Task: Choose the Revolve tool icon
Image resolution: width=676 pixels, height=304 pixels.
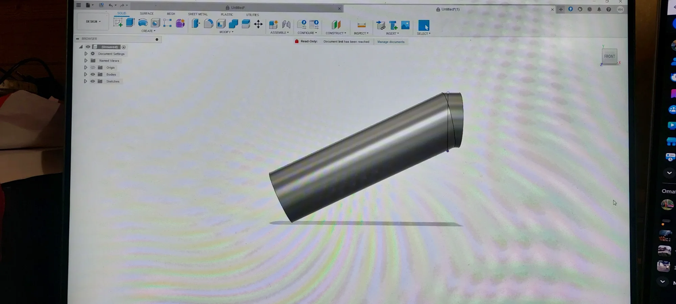Action: 143,23
